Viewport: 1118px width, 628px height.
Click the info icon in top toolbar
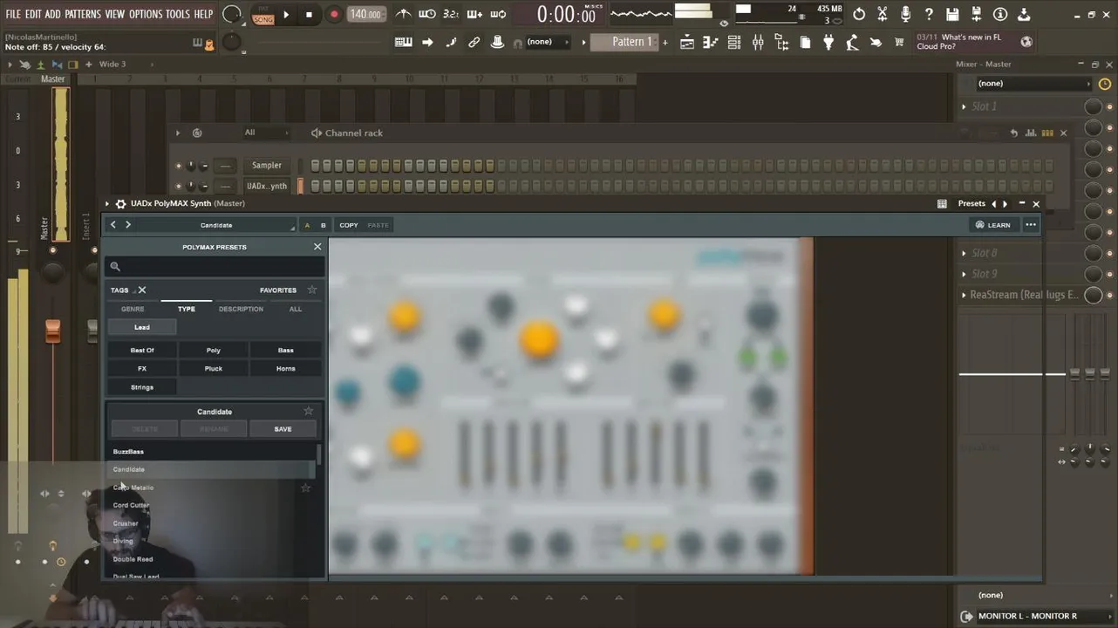(x=1000, y=14)
